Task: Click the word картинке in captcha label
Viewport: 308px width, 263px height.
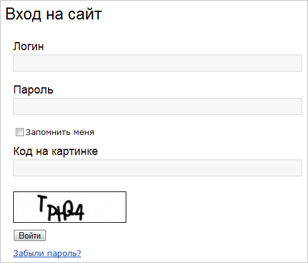Action: (x=75, y=151)
